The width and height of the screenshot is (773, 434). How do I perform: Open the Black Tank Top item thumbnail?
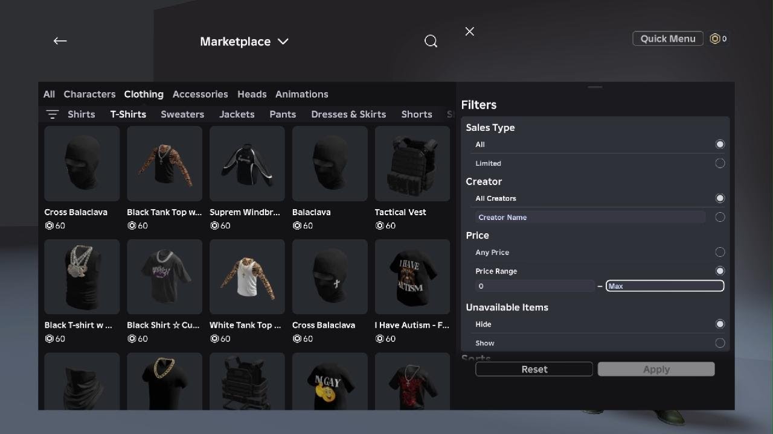point(164,163)
